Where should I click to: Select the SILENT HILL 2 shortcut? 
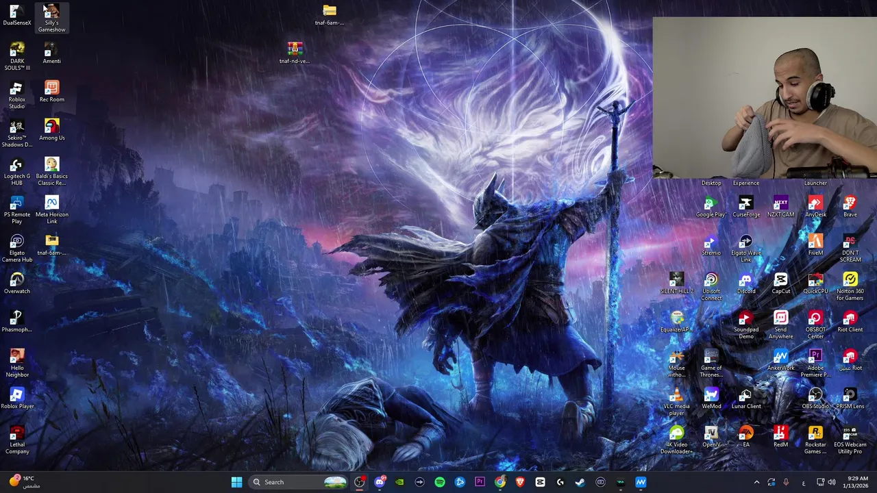pos(676,283)
